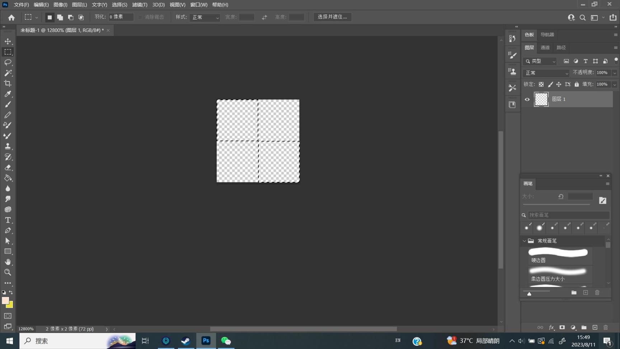Select the Eraser tool
Screen dimensions: 620x349
(x=8, y=167)
